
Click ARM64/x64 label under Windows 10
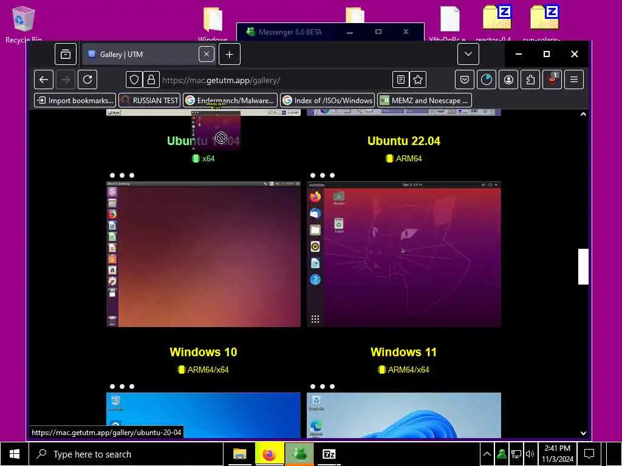tap(203, 370)
